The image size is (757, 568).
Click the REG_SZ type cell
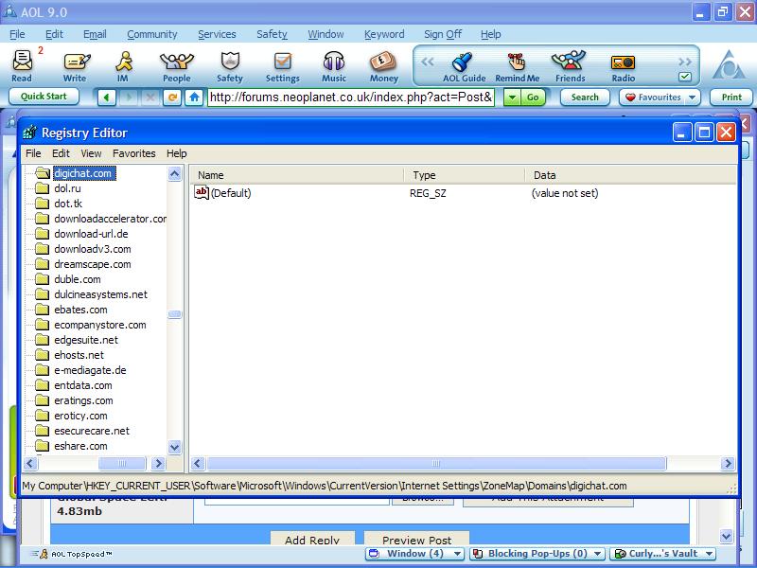[428, 193]
